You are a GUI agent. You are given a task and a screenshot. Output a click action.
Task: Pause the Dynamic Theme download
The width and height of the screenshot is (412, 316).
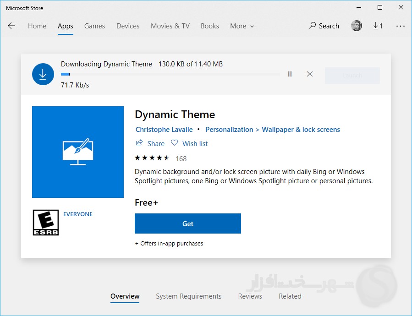pos(290,74)
